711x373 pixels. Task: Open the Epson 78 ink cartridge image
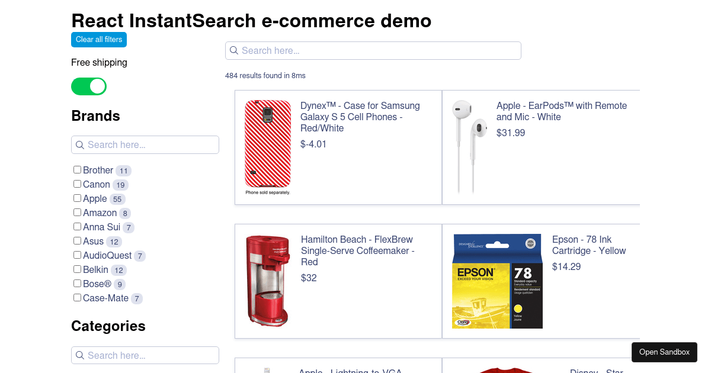(497, 281)
